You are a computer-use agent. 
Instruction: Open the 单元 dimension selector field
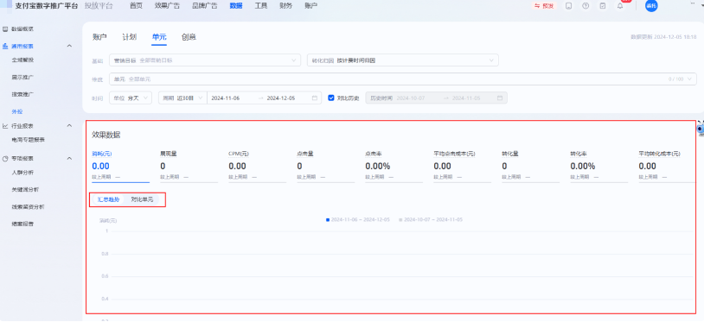pyautogui.click(x=403, y=79)
